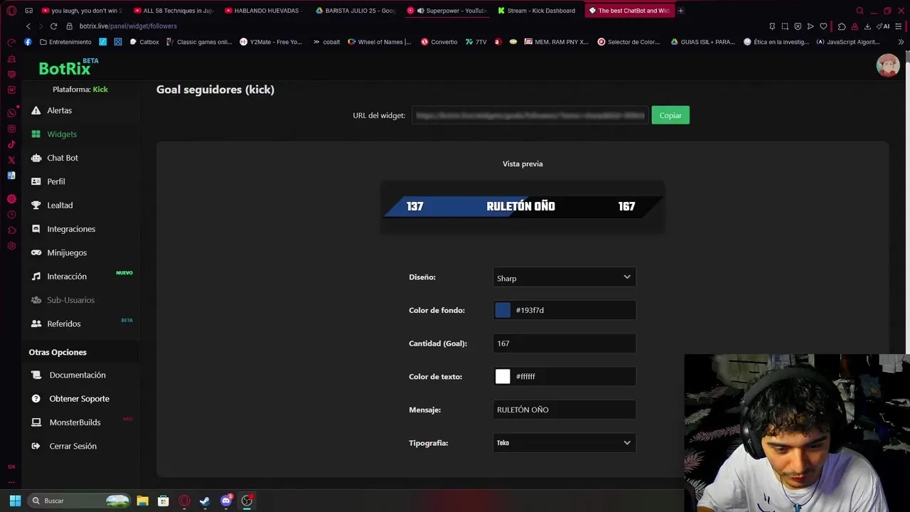Open browser history clock in Opera sidebar
The width and height of the screenshot is (910, 512).
point(11,215)
